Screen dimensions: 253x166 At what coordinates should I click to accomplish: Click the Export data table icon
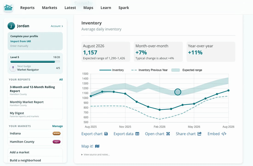(137, 134)
